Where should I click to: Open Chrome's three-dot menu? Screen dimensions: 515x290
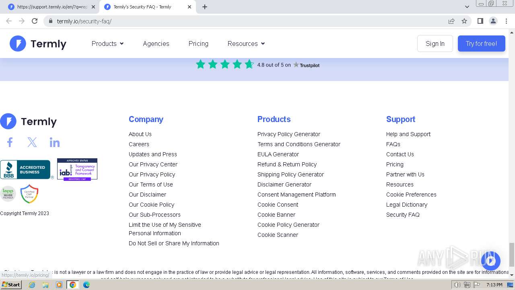click(506, 21)
